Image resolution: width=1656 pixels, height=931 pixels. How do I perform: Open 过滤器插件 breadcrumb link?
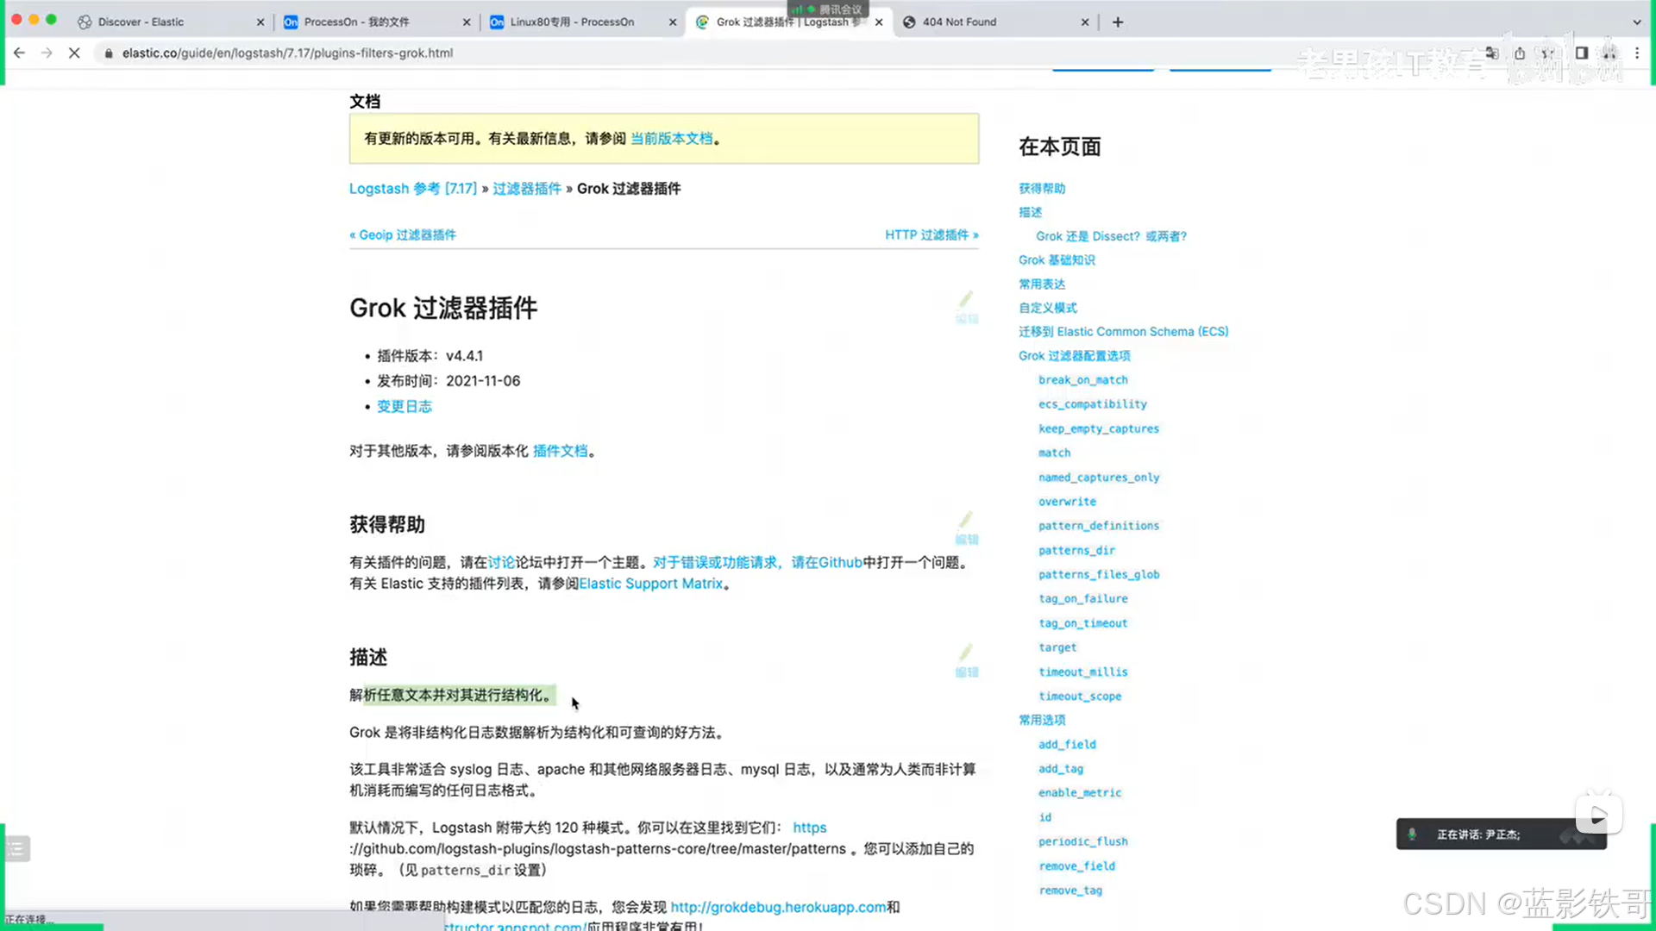click(x=527, y=188)
